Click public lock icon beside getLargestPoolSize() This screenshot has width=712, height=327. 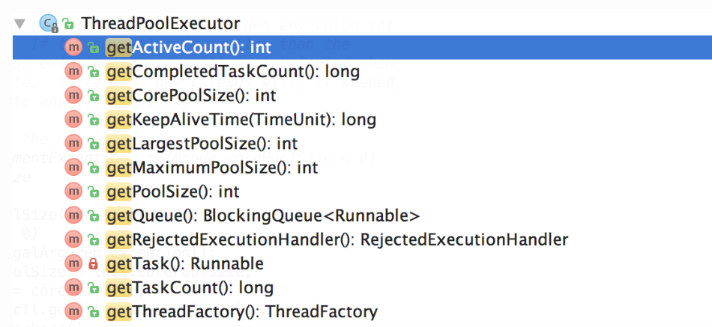click(x=94, y=144)
